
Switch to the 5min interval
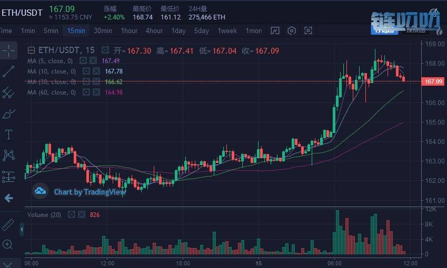[x=51, y=30]
